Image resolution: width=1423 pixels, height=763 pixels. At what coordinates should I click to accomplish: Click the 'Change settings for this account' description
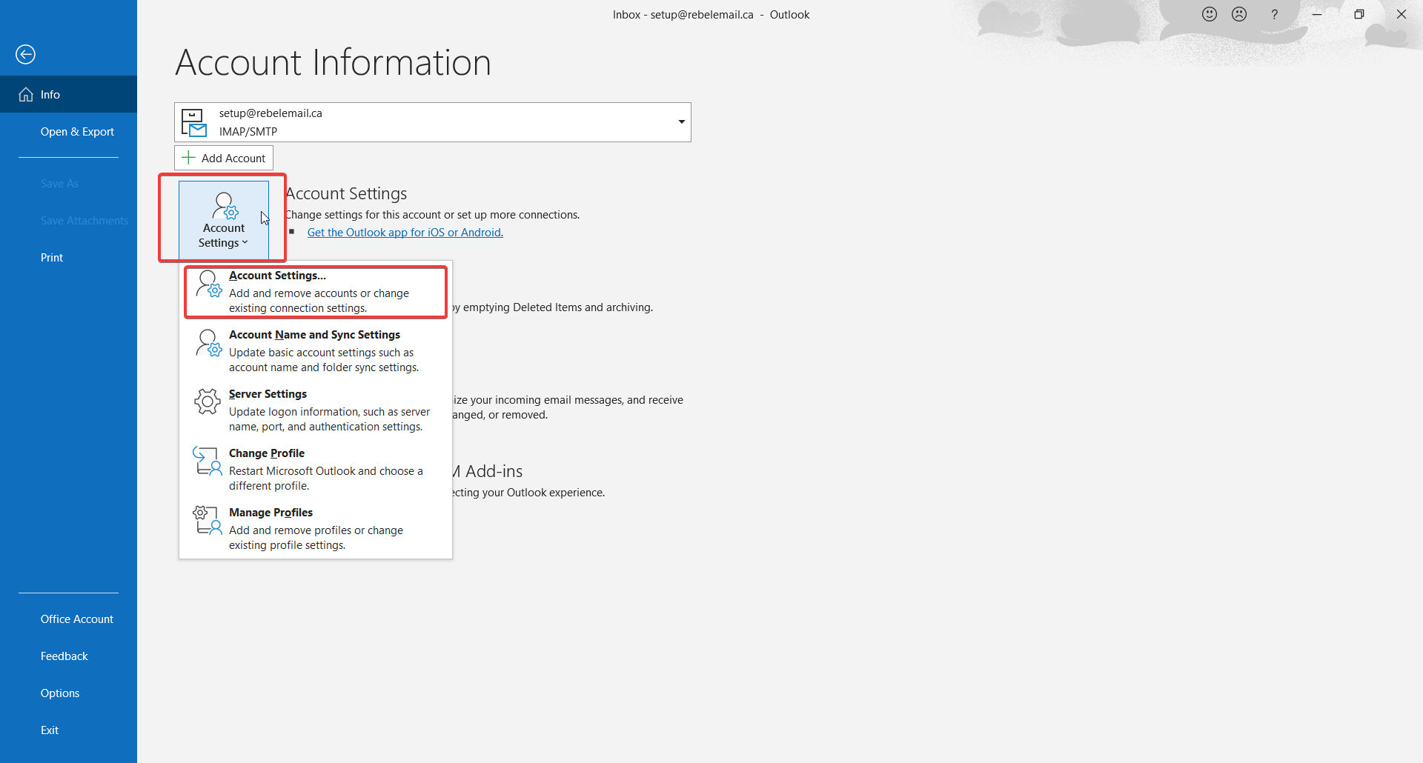[433, 215]
